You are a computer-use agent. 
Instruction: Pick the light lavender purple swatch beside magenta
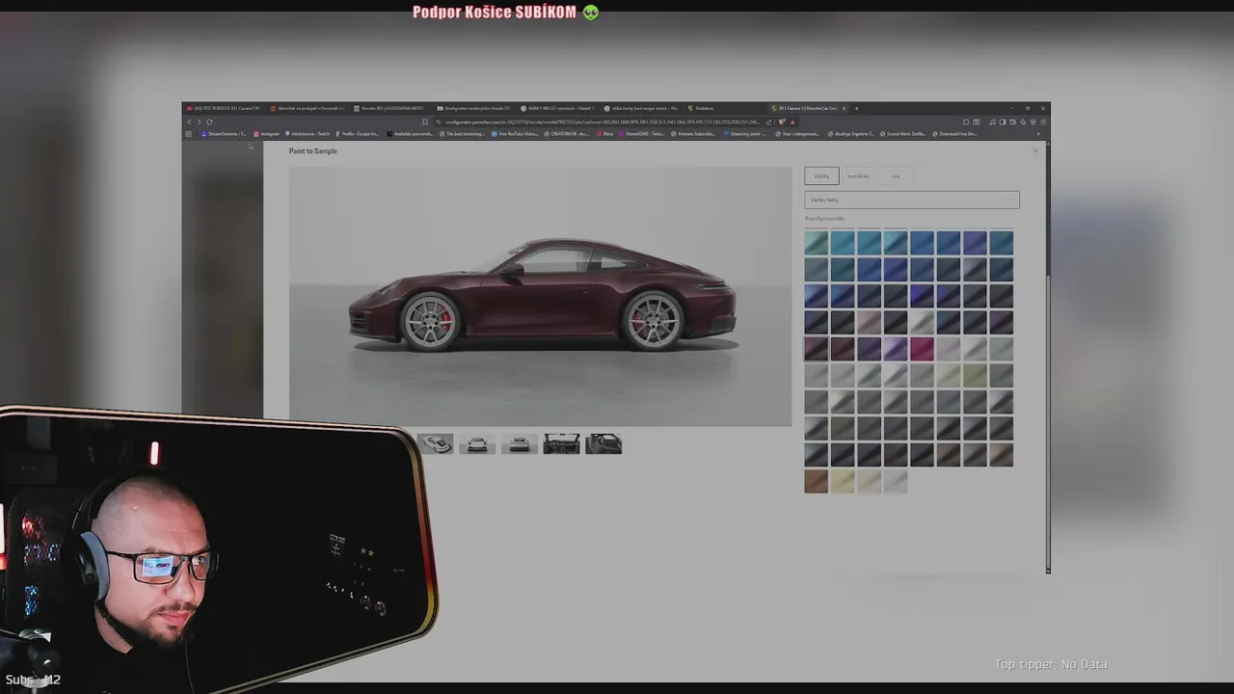point(896,348)
